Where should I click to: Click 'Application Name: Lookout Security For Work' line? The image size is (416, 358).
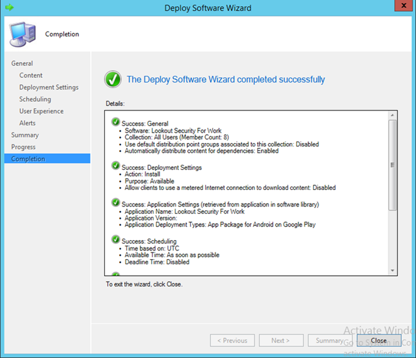point(184,212)
